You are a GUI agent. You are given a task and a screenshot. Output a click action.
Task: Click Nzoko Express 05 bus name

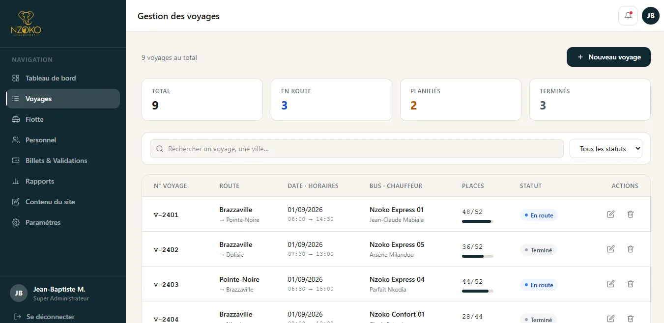[x=397, y=244]
